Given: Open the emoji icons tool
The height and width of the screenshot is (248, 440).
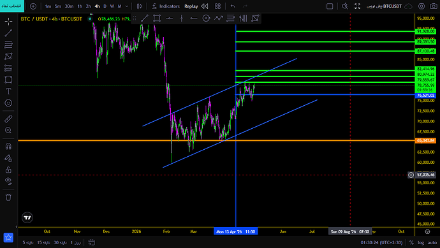Looking at the screenshot, I should coord(8,103).
